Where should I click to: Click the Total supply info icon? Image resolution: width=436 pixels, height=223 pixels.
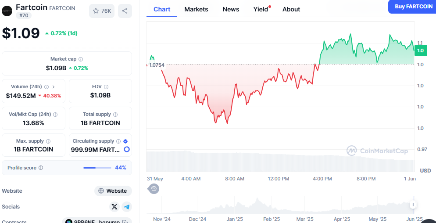[115, 115]
